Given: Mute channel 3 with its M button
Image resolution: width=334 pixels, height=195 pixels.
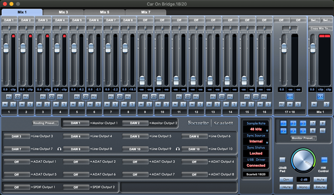Looking at the screenshot, I should pyautogui.click(x=39, y=104).
